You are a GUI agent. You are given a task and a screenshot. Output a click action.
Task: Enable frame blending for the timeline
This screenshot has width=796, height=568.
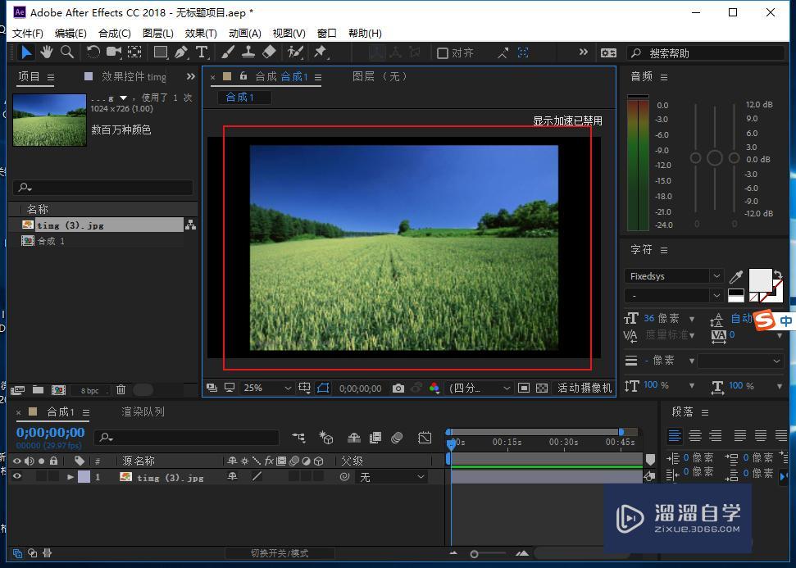[x=375, y=438]
